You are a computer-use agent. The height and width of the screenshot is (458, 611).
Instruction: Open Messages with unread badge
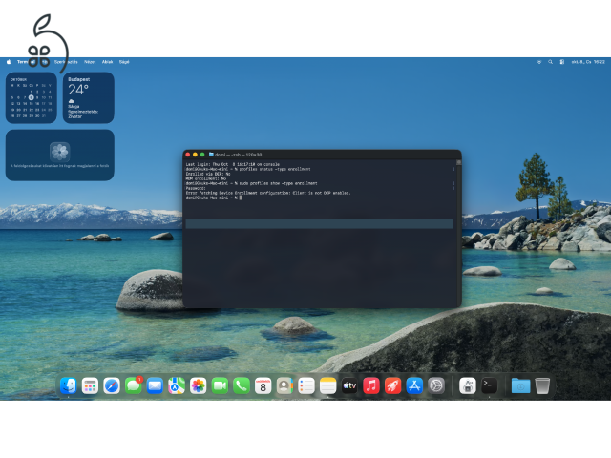[134, 385]
